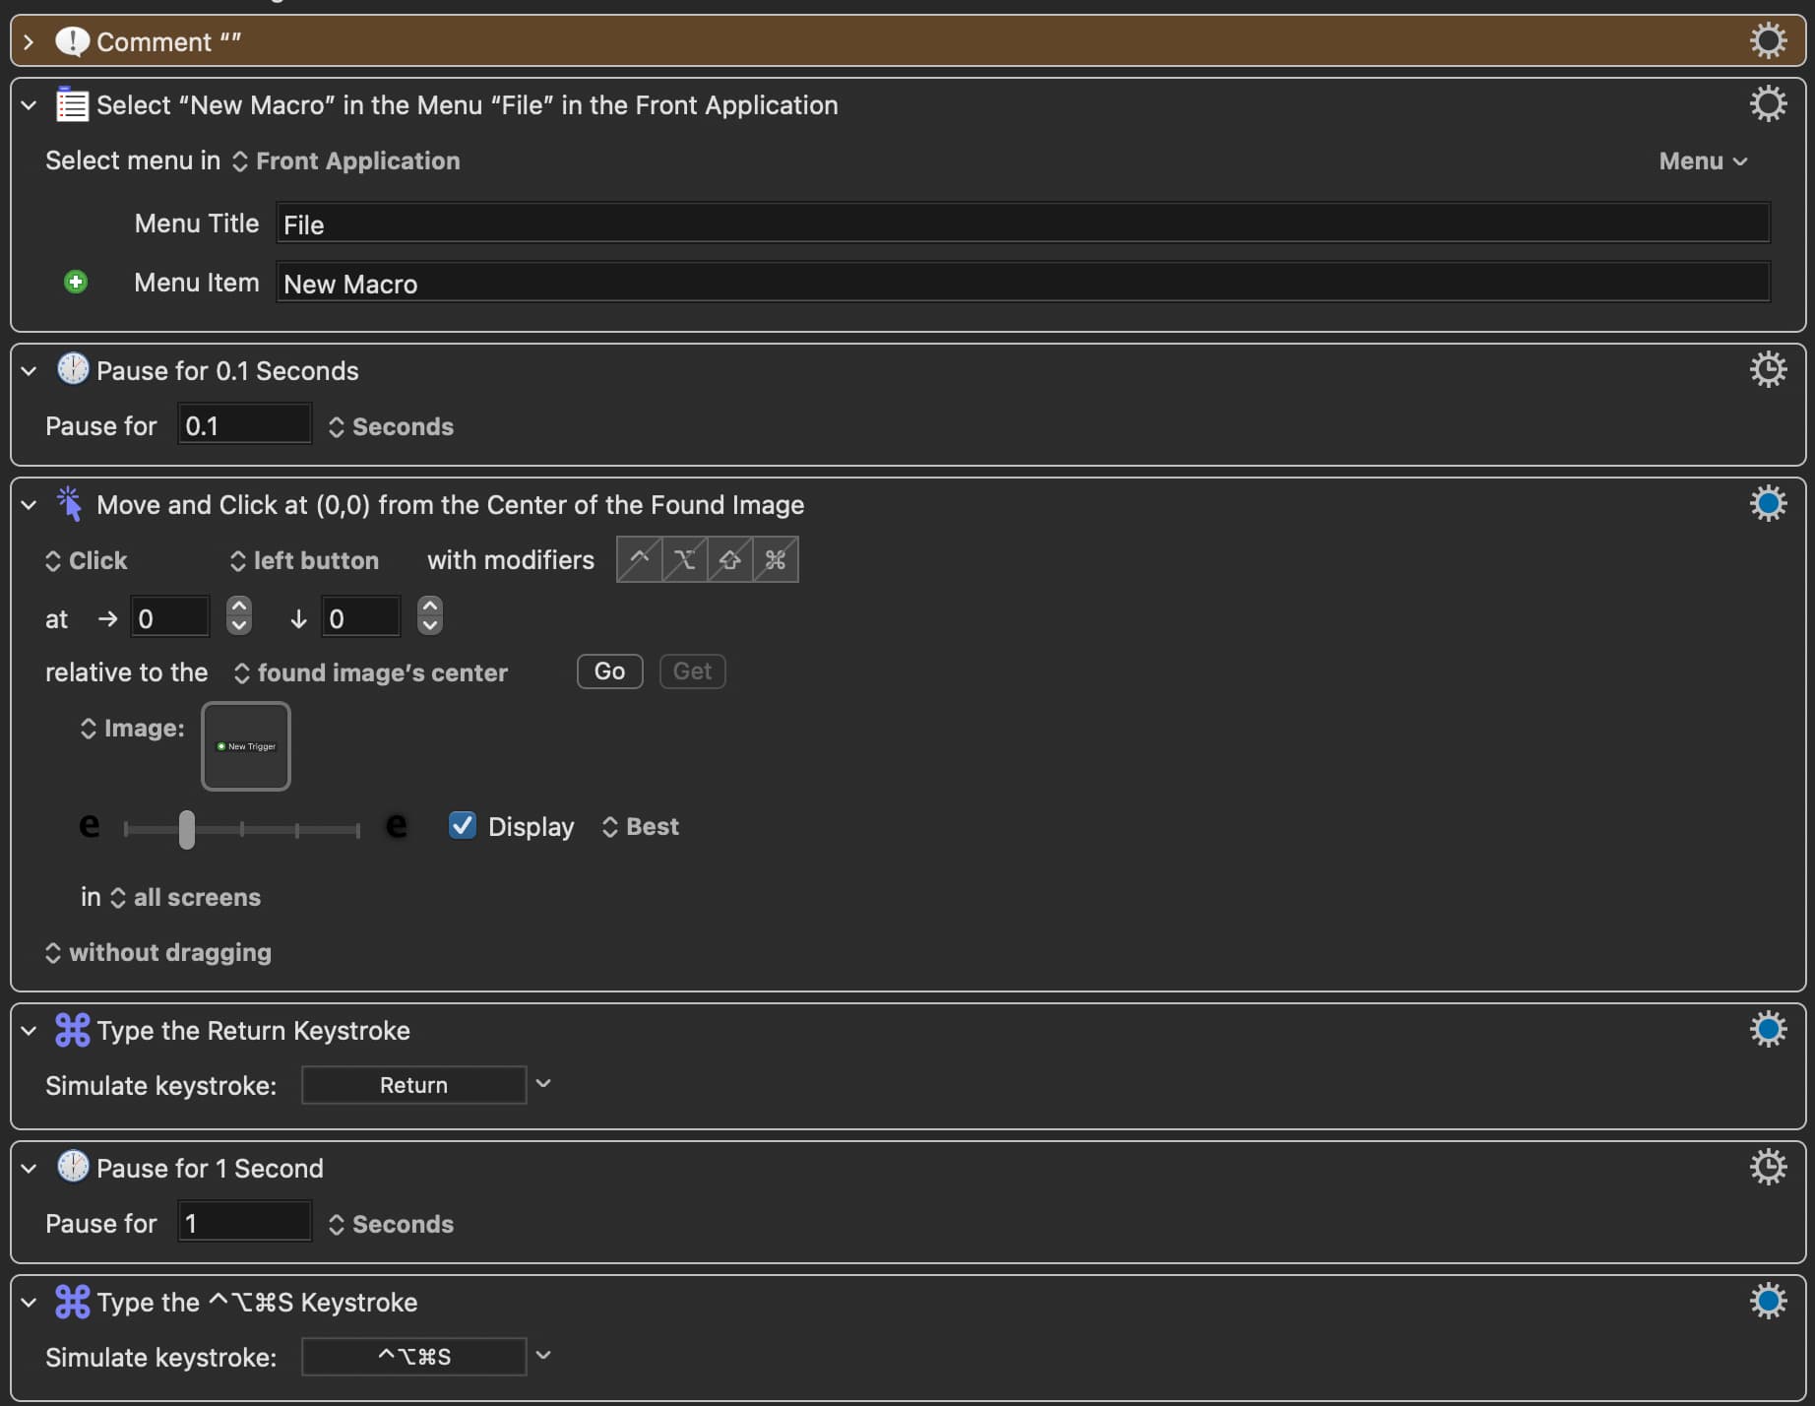This screenshot has height=1406, width=1815.
Task: Toggle the Shift modifier key button
Action: [730, 560]
